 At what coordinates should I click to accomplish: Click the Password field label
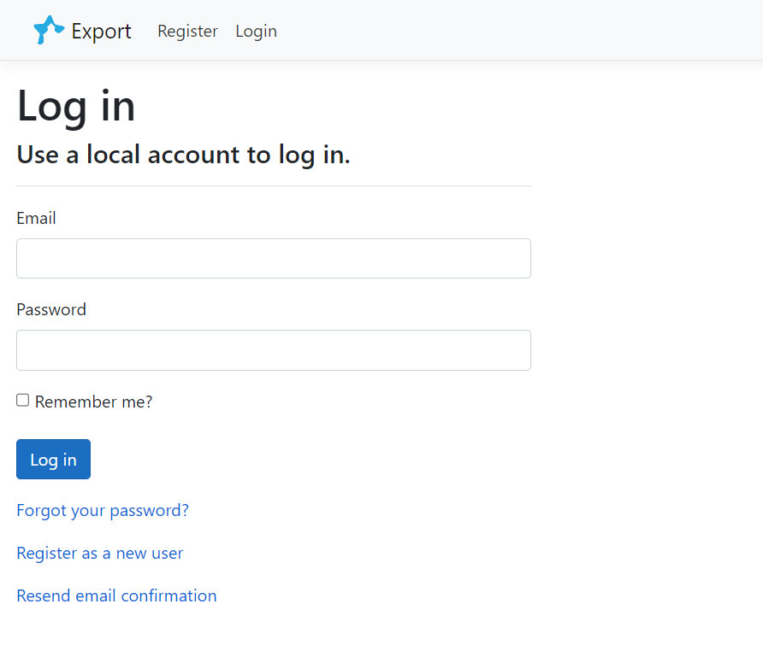51,309
